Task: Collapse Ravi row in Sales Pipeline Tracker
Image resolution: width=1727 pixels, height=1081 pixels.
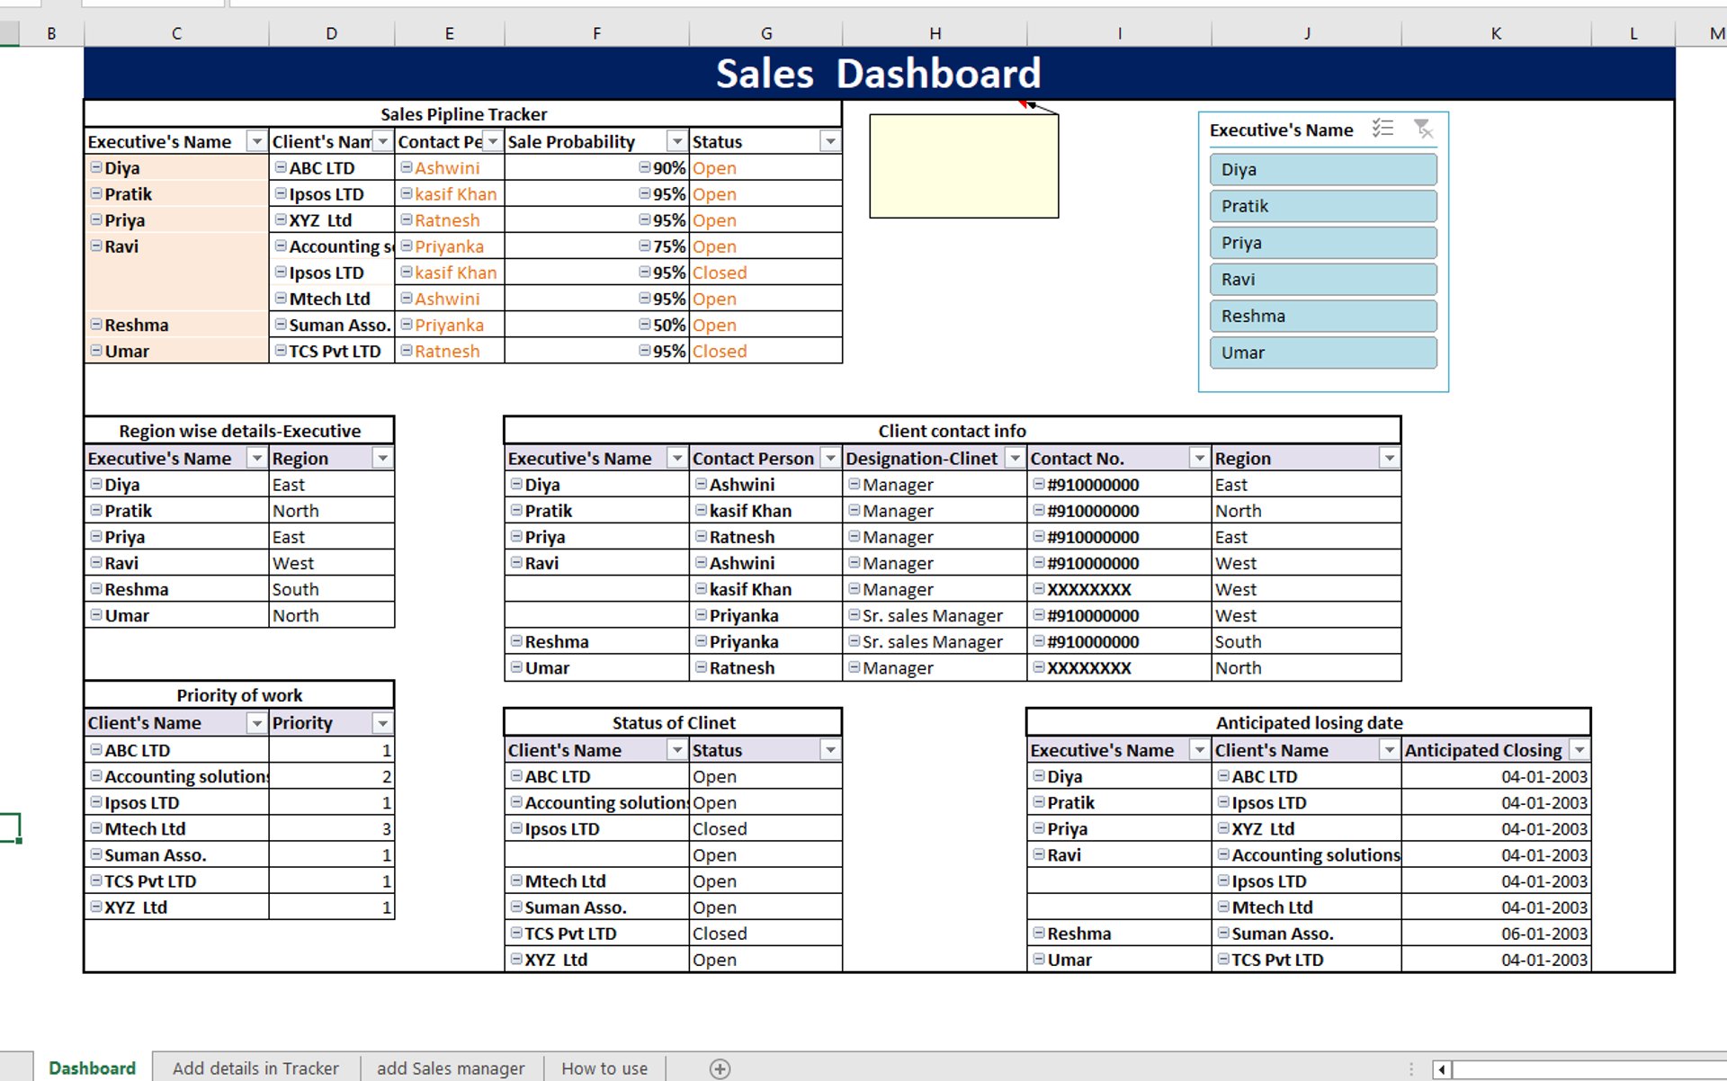Action: (96, 246)
